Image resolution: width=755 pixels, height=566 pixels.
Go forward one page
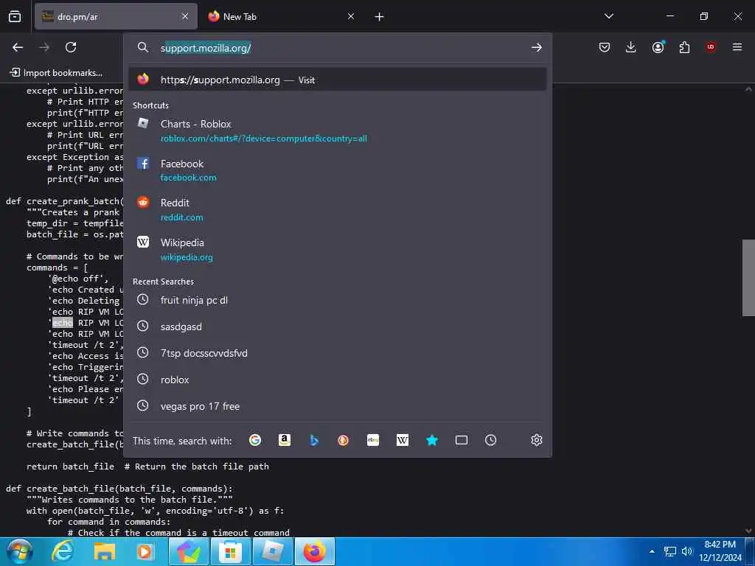click(x=44, y=47)
